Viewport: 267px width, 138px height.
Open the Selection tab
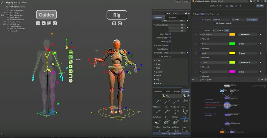tap(158, 91)
